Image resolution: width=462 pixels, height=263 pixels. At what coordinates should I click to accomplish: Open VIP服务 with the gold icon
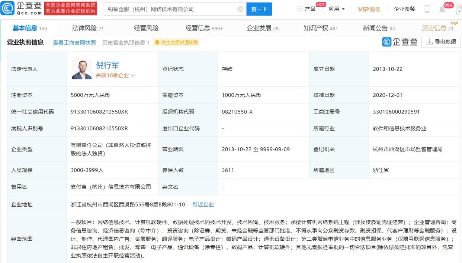pos(369,9)
